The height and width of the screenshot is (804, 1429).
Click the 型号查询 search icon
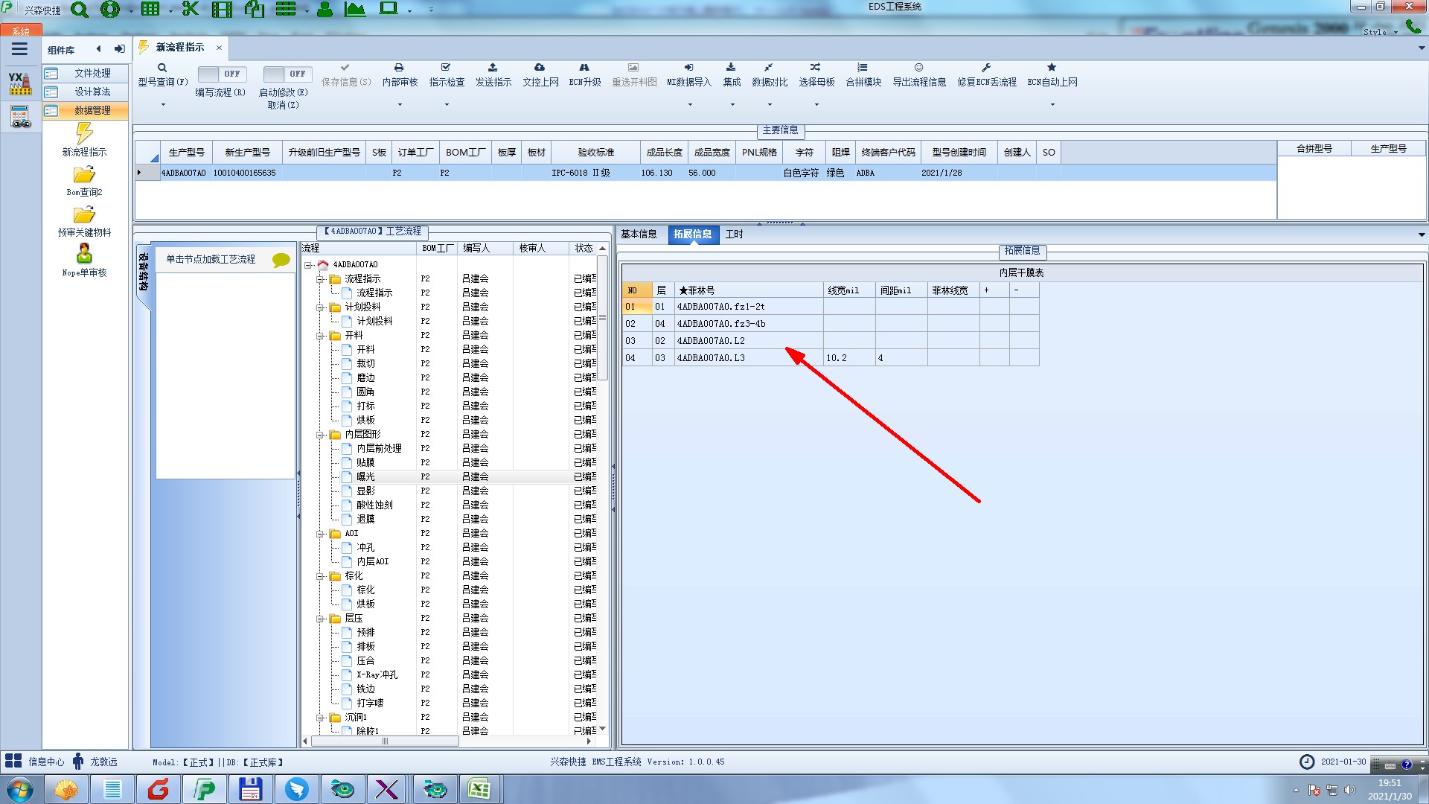click(162, 68)
